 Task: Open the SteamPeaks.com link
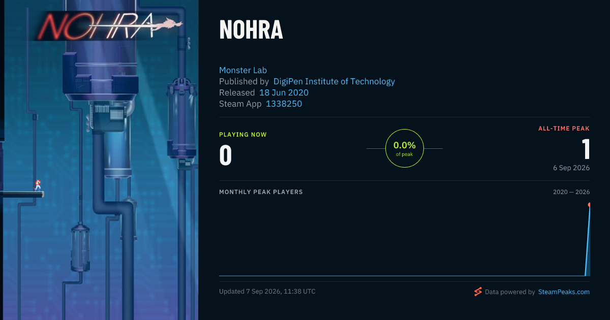564,292
